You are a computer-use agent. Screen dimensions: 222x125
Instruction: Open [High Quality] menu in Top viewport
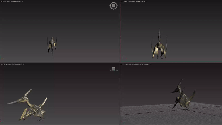pyautogui.click(x=7, y=1)
